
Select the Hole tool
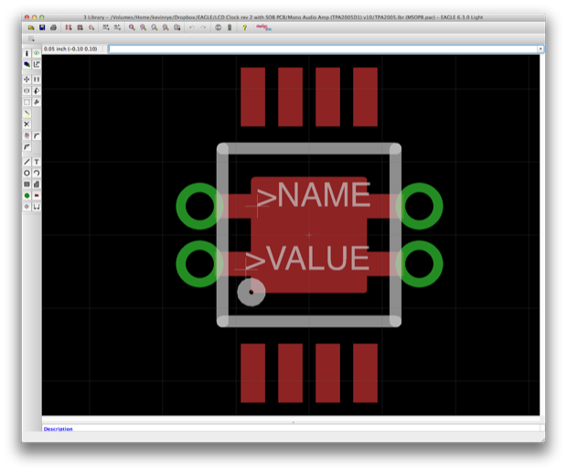coord(27,207)
